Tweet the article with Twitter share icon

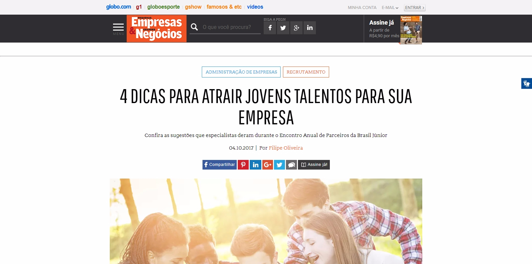tap(279, 165)
